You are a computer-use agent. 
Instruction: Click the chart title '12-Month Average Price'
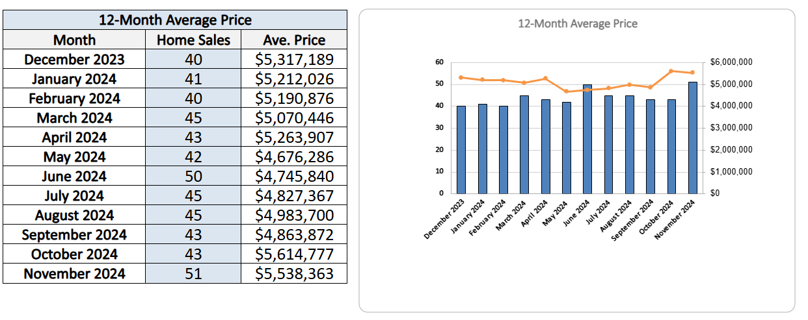(578, 24)
